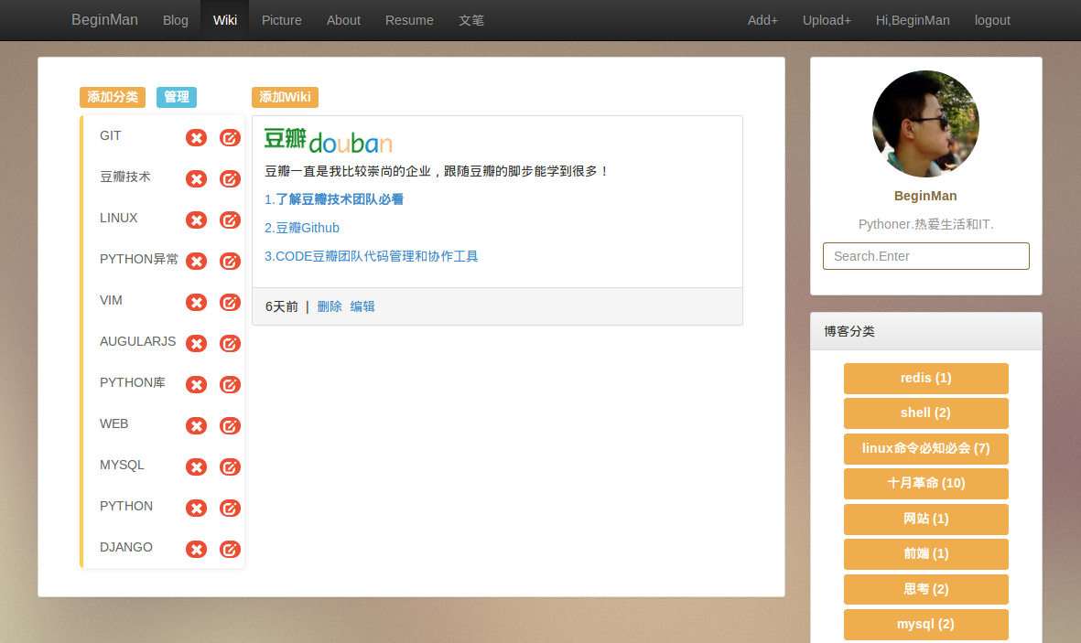Delete the DJANGO category
The height and width of the screenshot is (643, 1081).
[x=197, y=550]
